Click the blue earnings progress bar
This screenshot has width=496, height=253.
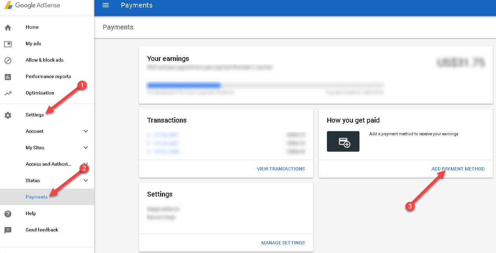click(184, 85)
